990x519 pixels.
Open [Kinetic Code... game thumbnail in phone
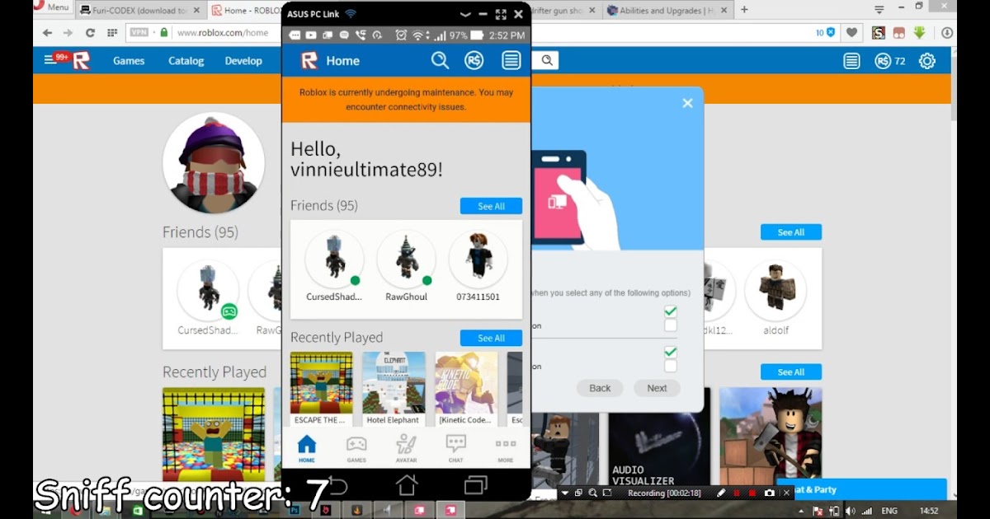click(466, 383)
